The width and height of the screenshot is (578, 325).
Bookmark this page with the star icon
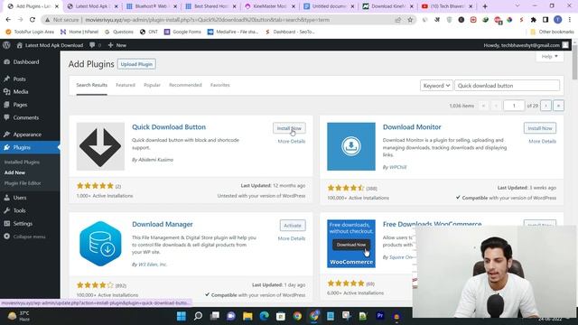[x=410, y=20]
